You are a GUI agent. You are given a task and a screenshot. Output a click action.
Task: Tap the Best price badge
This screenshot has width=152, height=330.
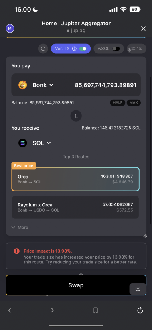[x=24, y=166]
